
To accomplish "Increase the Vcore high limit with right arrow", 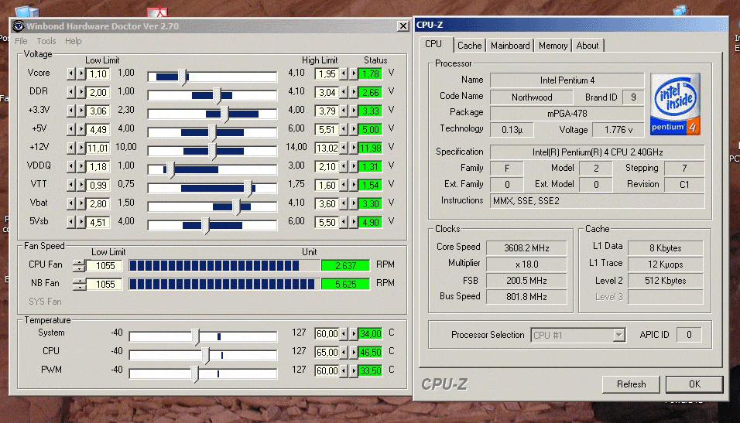I will pos(354,73).
